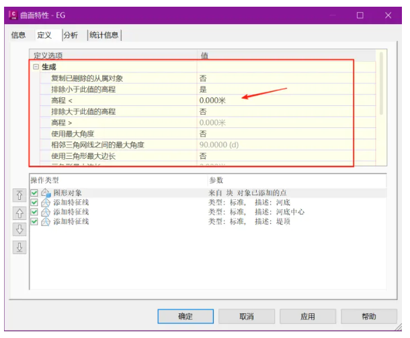Click breakline icon in 河底中心 row
This screenshot has width=410, height=338.
click(46, 212)
